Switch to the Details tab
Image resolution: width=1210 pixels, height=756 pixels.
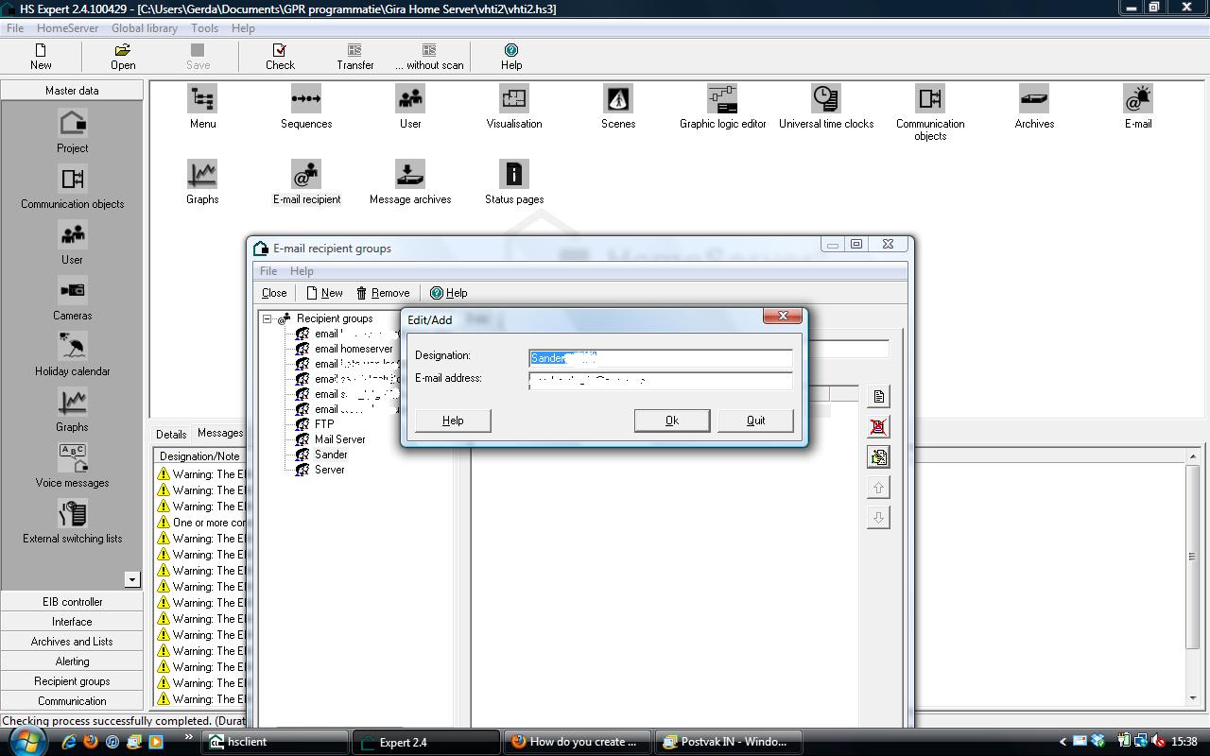(171, 434)
